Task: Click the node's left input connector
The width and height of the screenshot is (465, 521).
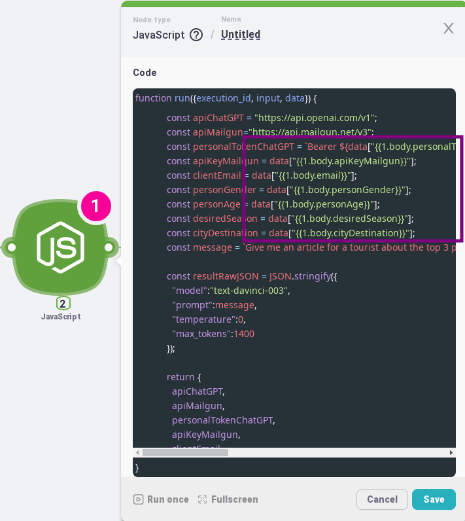Action: pos(9,247)
